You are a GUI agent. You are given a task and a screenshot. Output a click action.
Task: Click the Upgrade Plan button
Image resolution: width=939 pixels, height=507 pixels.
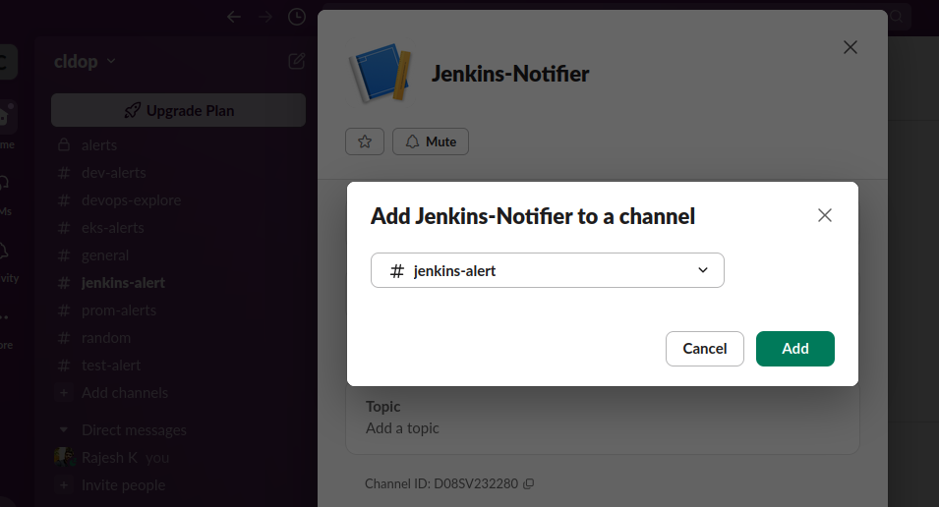point(178,110)
